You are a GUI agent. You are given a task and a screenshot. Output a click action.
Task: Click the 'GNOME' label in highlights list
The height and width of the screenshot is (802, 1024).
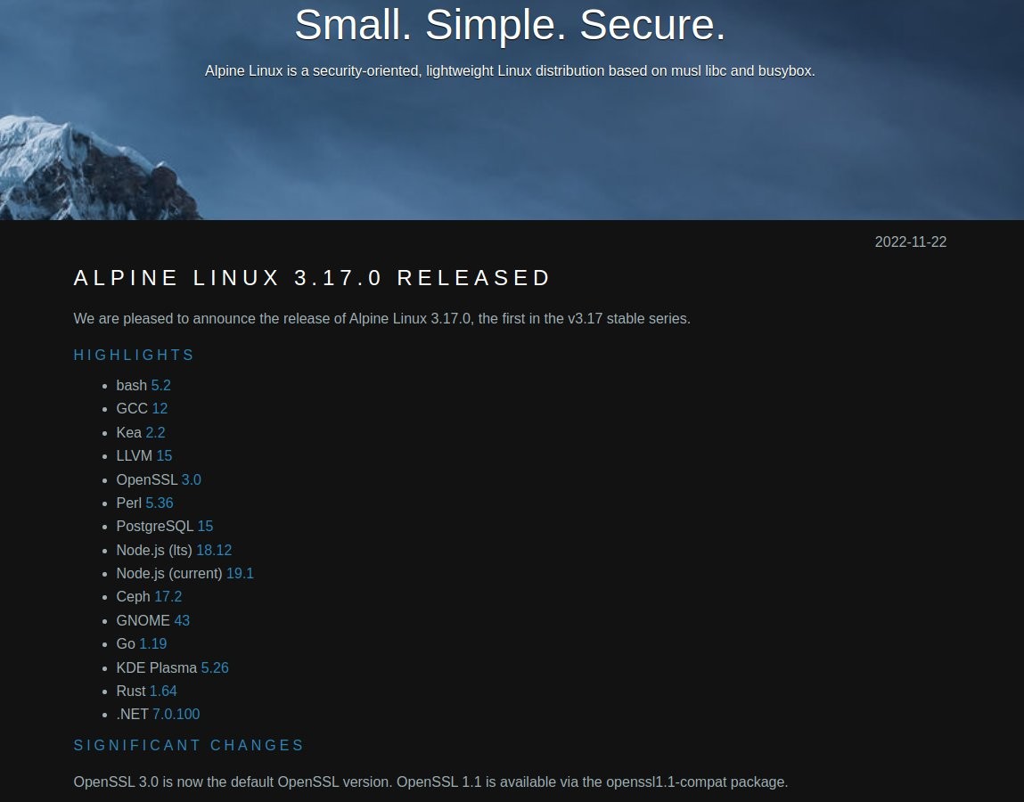point(143,620)
